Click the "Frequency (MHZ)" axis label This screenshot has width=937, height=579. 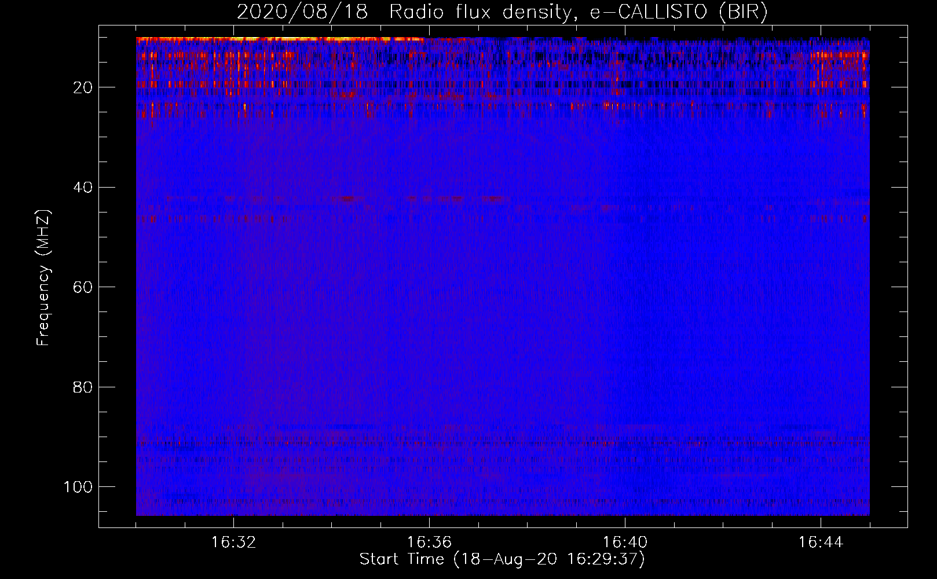(43, 278)
